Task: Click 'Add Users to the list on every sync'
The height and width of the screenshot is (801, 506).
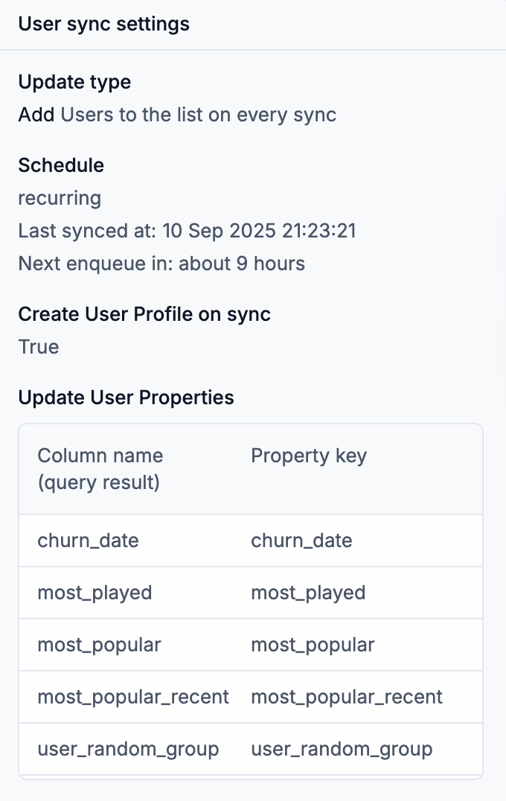Action: pyautogui.click(x=177, y=115)
